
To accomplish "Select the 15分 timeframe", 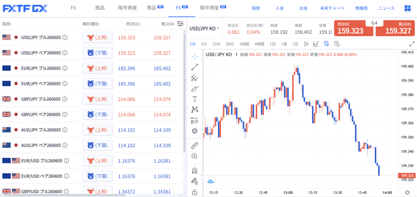I will click(x=216, y=44).
